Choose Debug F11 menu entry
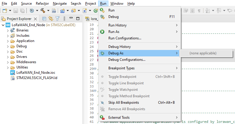This screenshot has height=124, width=235. coord(140,17)
